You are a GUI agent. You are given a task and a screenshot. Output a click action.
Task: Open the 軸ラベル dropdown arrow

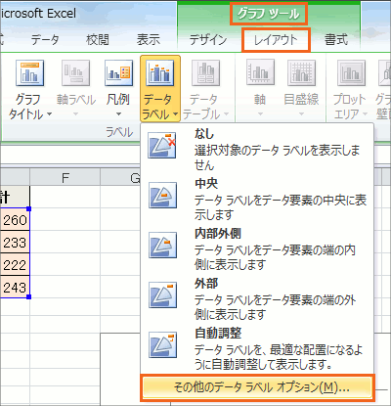75,114
